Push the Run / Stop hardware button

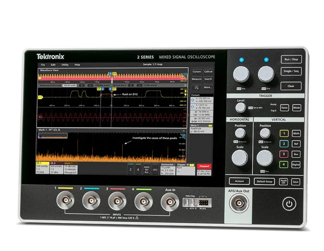tap(291, 59)
